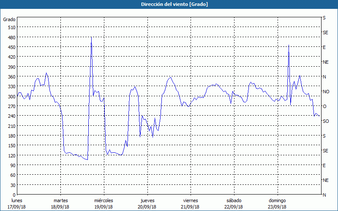Select the 120 degree axis label
Viewport: 338px width, 211px height.
(12, 155)
